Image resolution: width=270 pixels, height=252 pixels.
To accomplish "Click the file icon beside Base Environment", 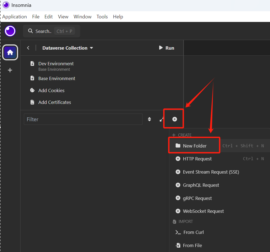I will (x=32, y=78).
